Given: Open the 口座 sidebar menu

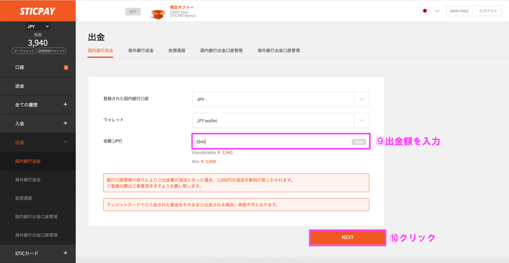Looking at the screenshot, I should tap(38, 68).
